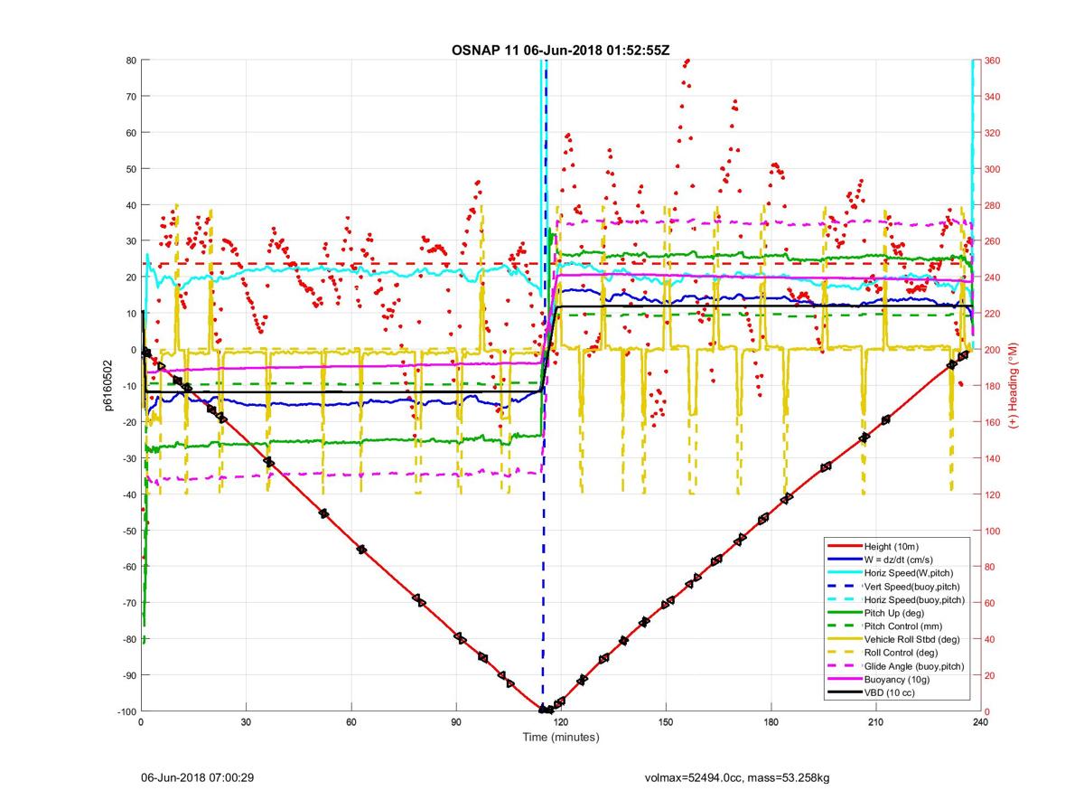
Task: Click the magenta solid line sample for Buoyancy in legend
Action: pyautogui.click(x=844, y=679)
